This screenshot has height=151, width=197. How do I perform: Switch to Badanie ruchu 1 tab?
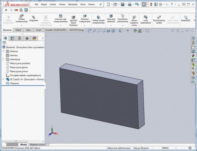click(x=38, y=144)
